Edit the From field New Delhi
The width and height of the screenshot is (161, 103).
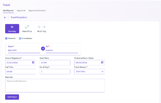tap(24, 50)
